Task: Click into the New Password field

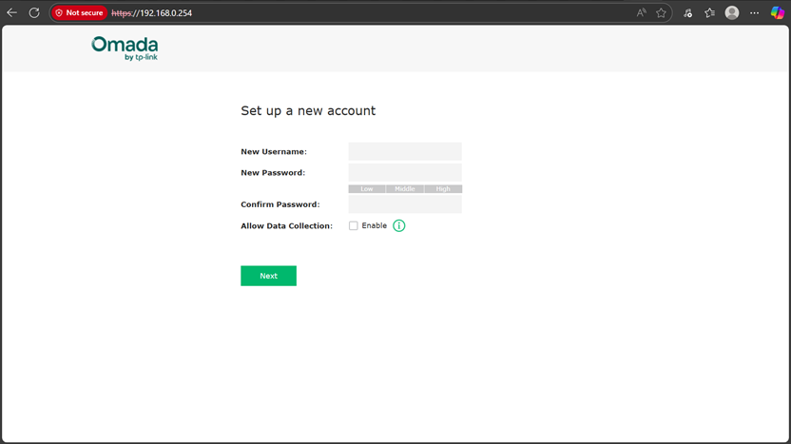Action: coord(405,172)
